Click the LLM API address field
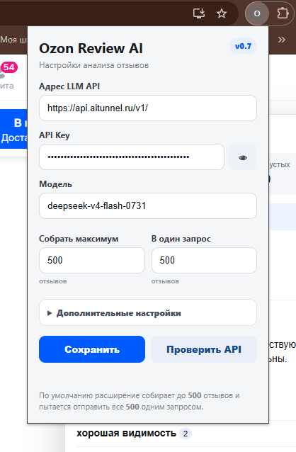This screenshot has width=296, height=452. 148,108
